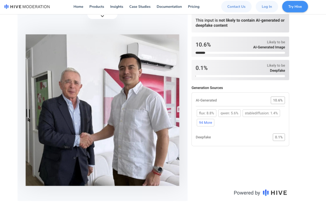Select the flux: 8.8% source tag
326x204 pixels.
pos(206,113)
